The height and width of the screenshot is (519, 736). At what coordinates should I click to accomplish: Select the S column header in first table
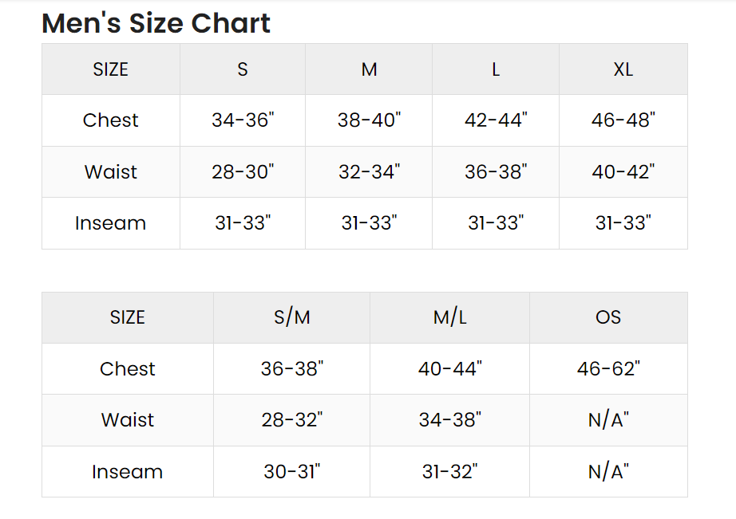pos(243,69)
